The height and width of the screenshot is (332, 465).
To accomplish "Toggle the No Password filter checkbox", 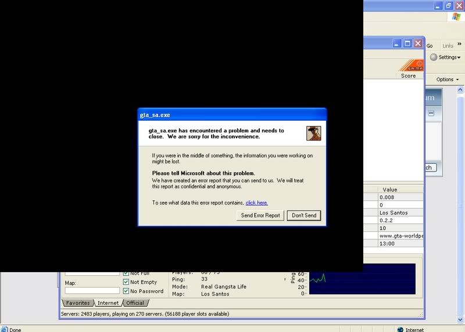I will coord(126,291).
